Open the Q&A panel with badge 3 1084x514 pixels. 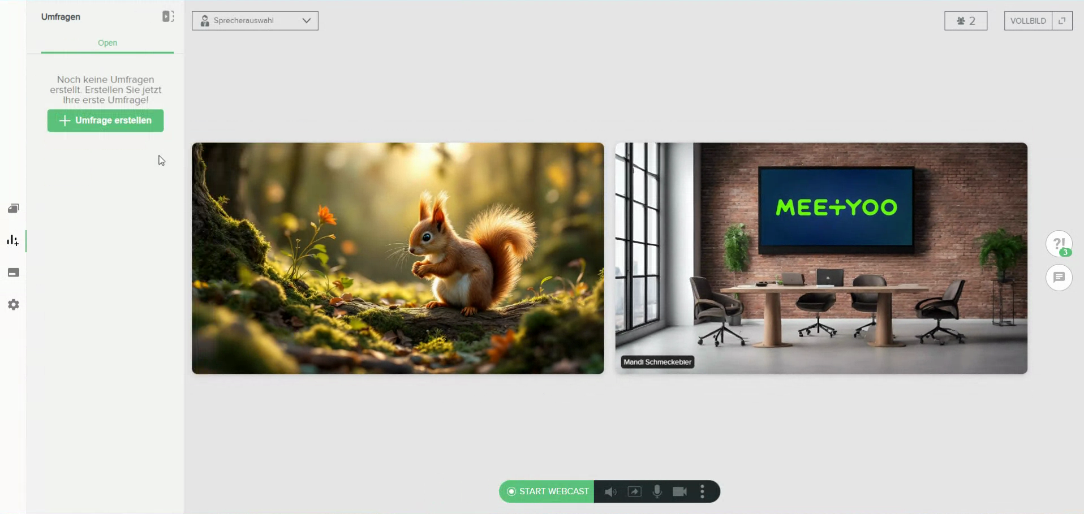tap(1059, 244)
